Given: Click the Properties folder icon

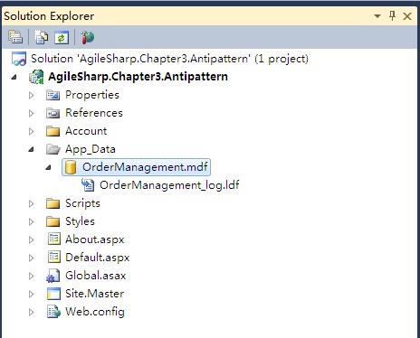Looking at the screenshot, I should [x=53, y=95].
